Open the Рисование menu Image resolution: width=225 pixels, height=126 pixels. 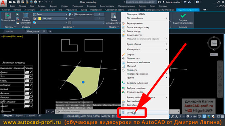[x=78, y=6]
